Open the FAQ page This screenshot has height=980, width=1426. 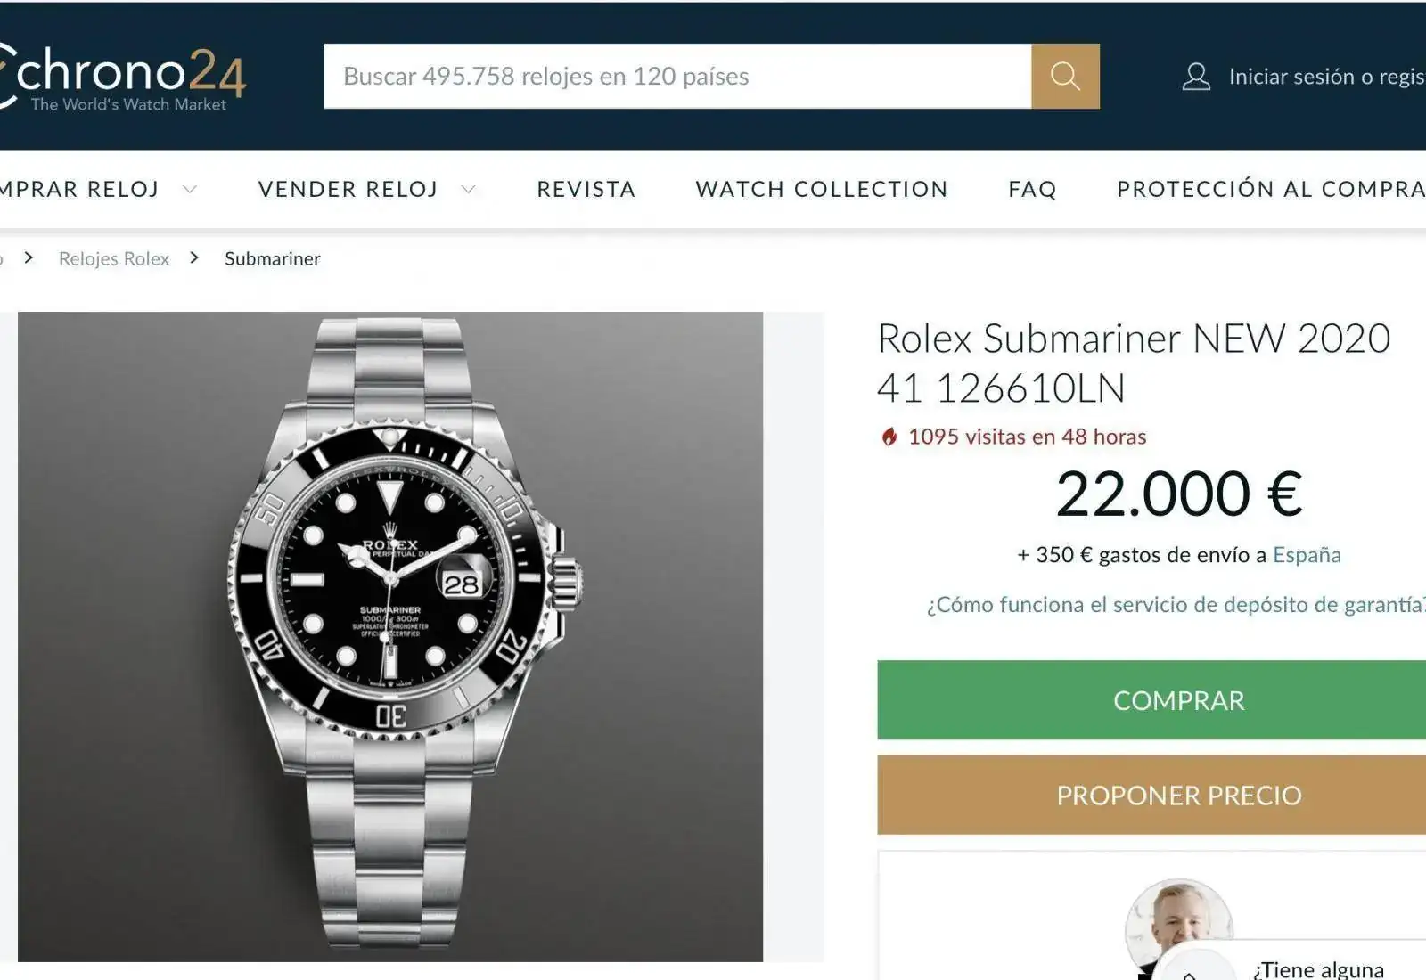(1032, 189)
